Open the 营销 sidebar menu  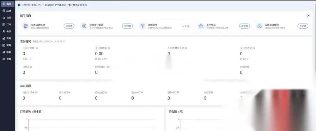(7, 38)
